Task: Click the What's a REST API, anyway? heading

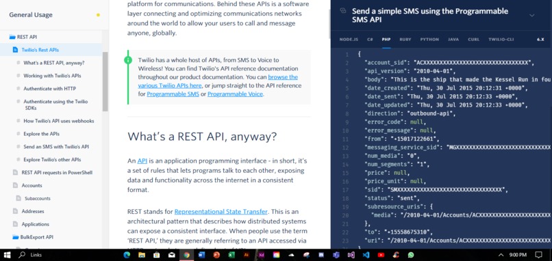Action: click(x=202, y=136)
